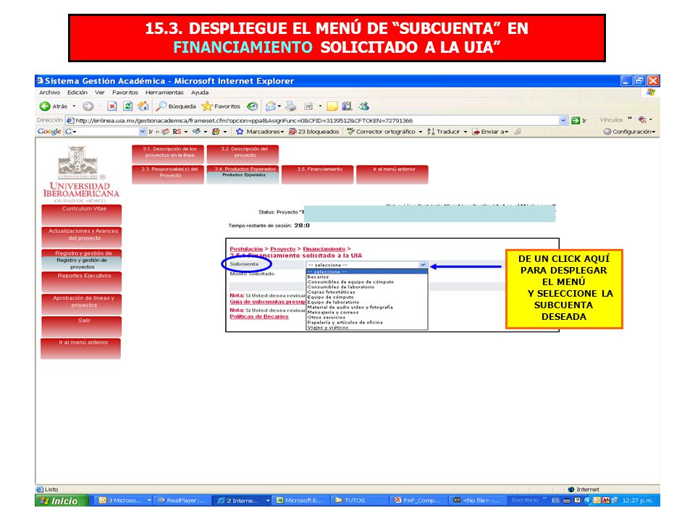This screenshot has width=695, height=521.
Task: Open the Back button history dropdown arrow
Action: point(74,106)
